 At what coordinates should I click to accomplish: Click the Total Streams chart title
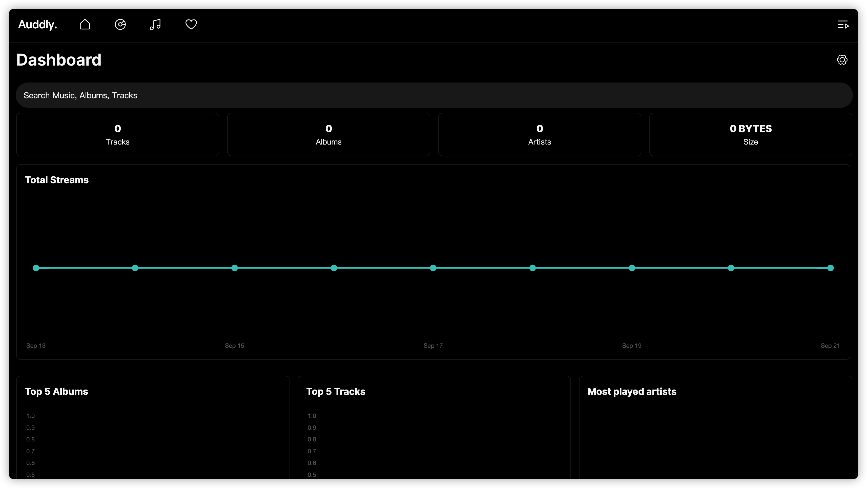tap(57, 180)
